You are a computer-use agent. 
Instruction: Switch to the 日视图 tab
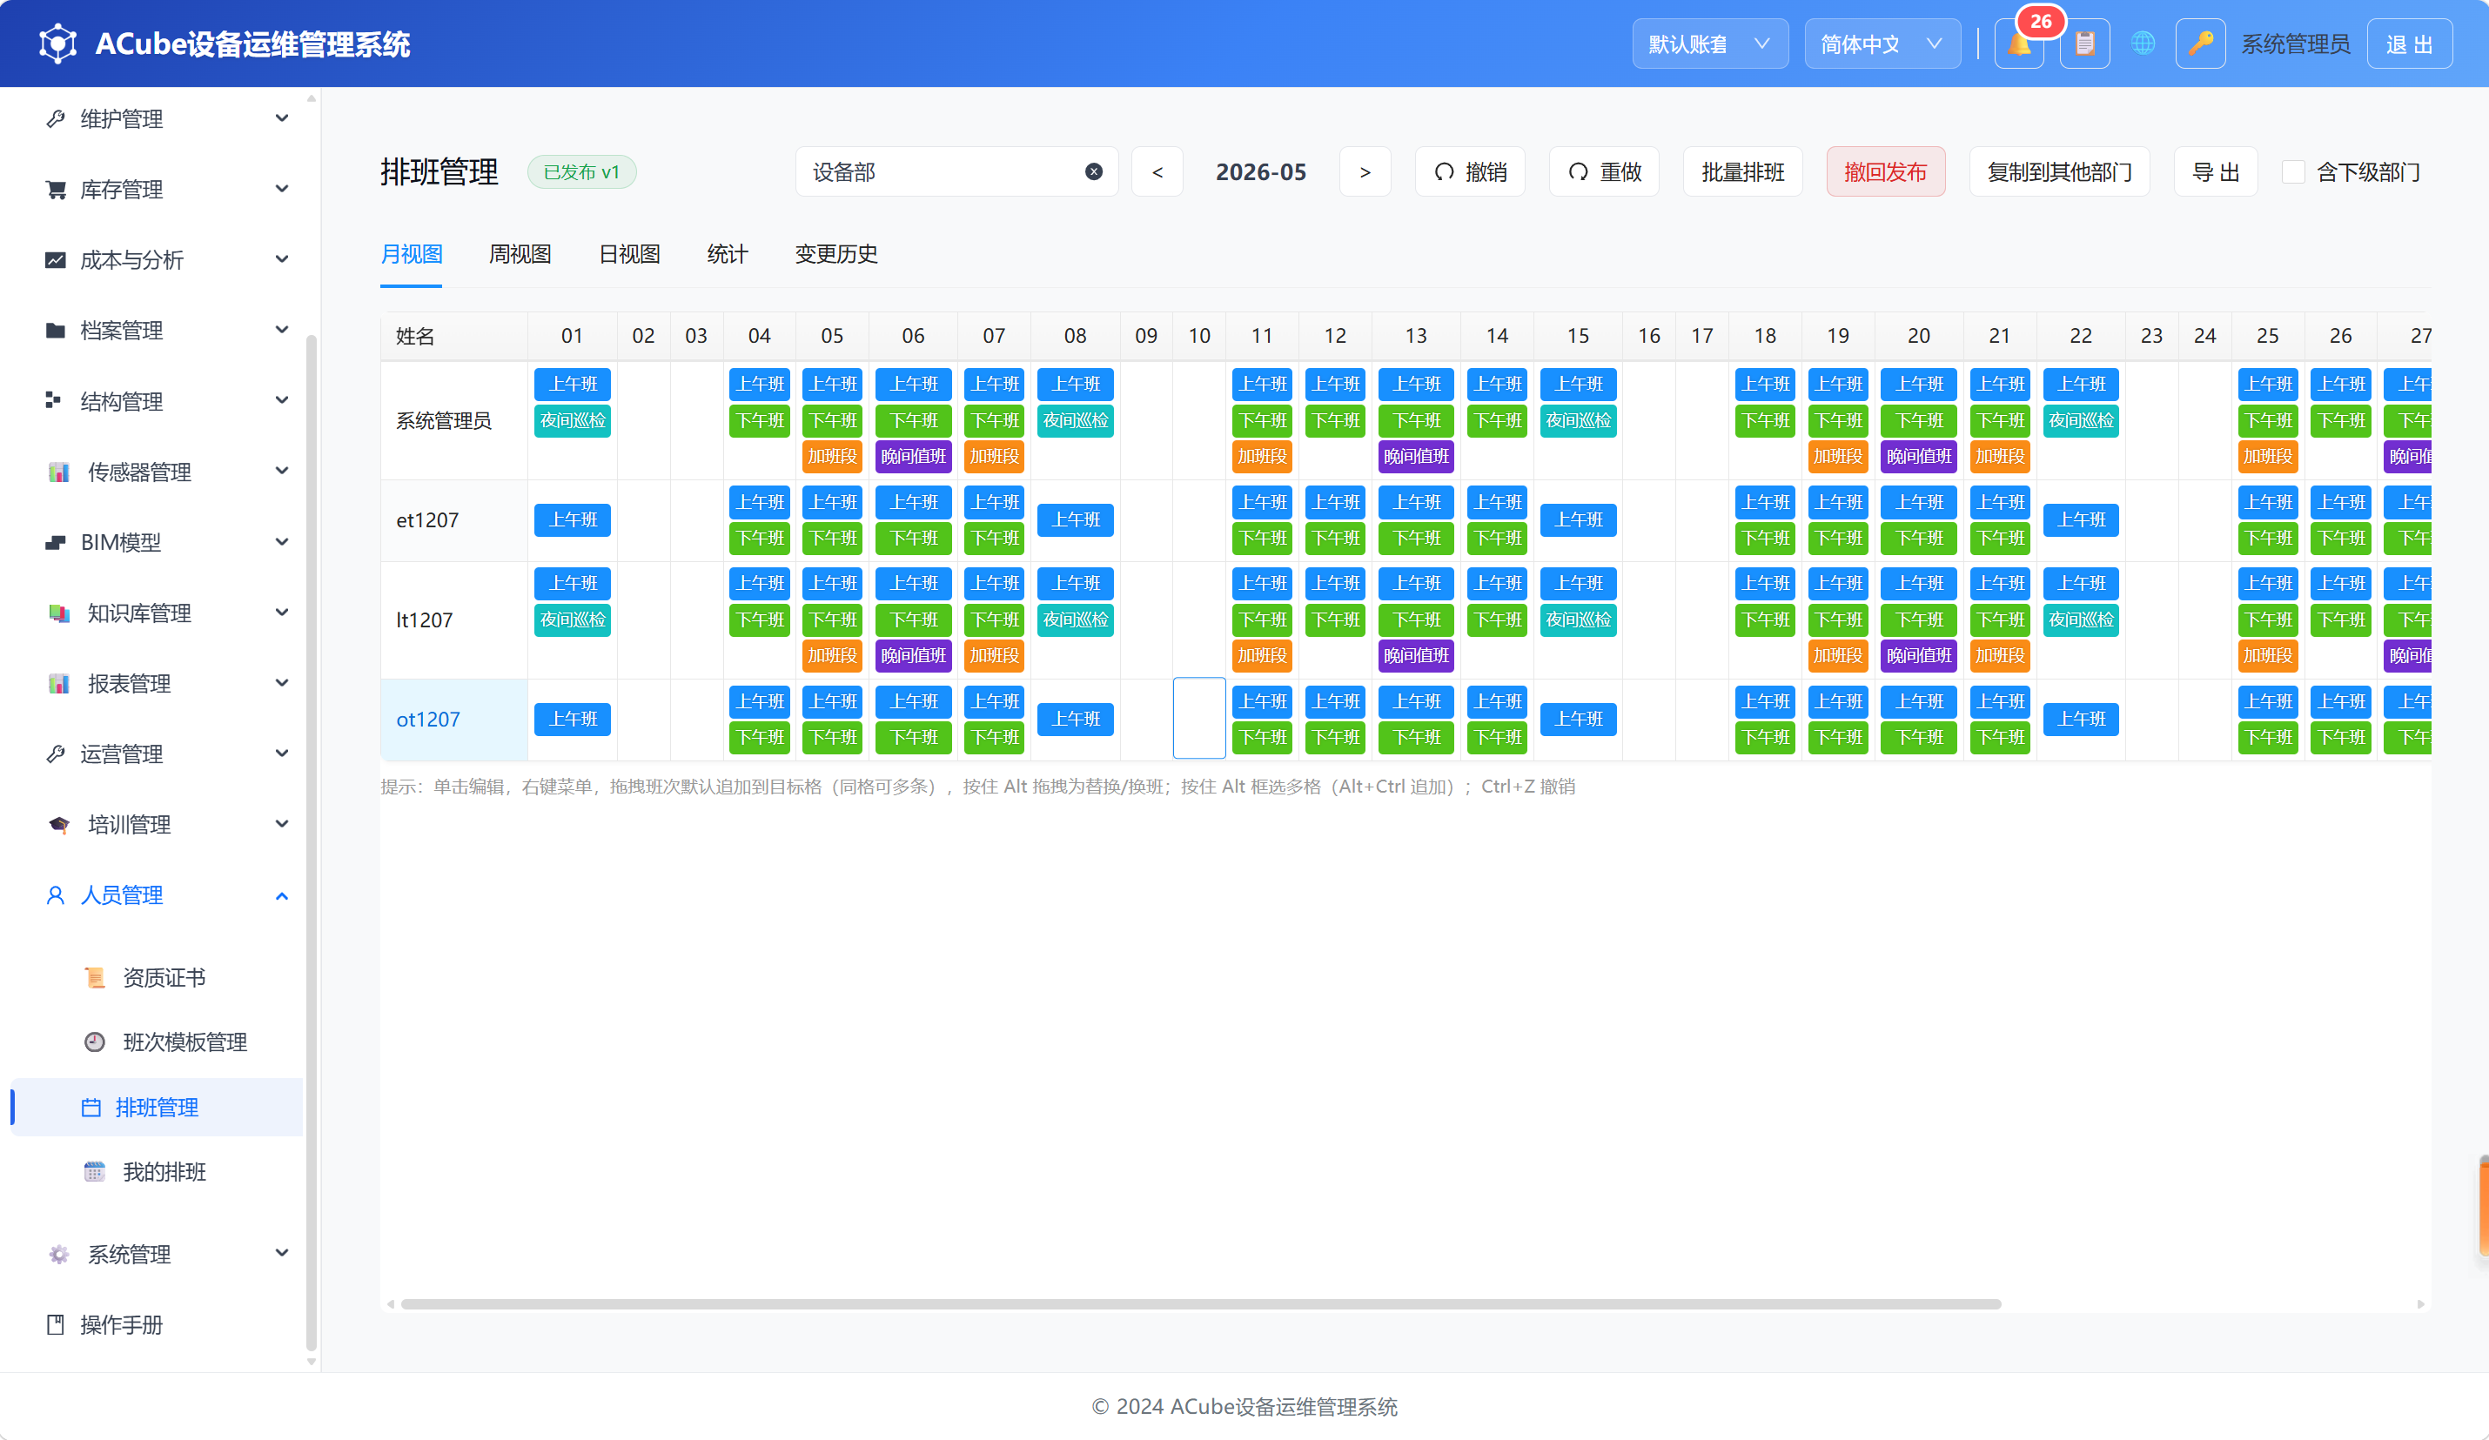point(629,255)
